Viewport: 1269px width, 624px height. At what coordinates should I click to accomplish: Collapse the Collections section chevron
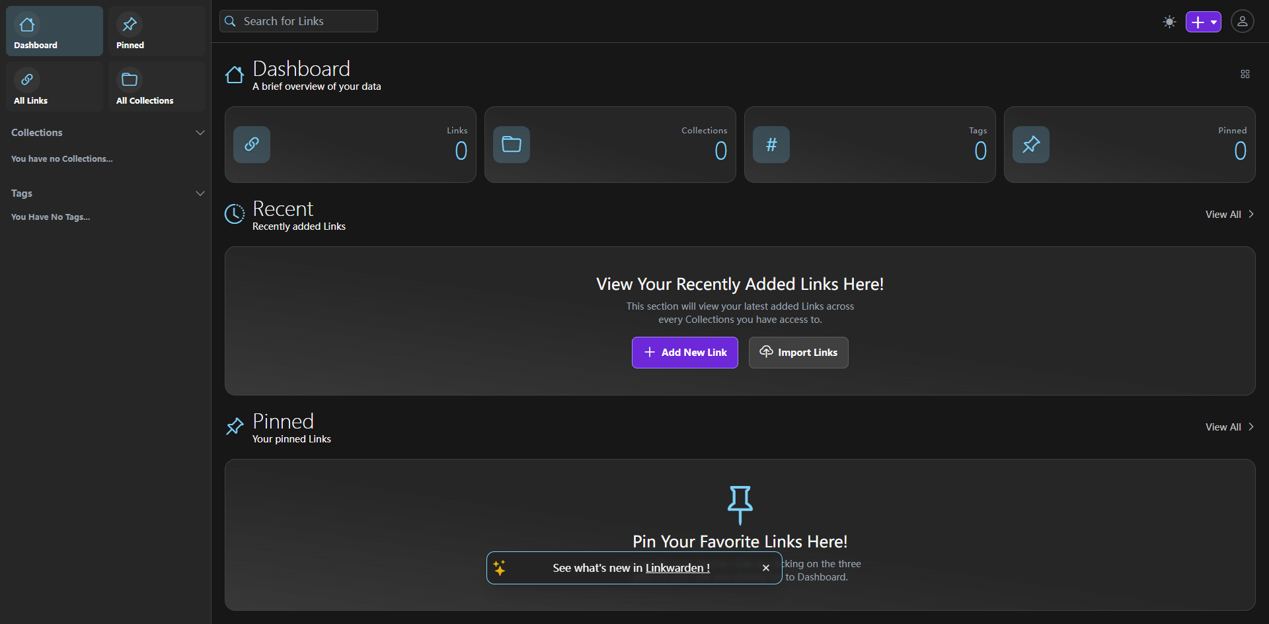[200, 133]
